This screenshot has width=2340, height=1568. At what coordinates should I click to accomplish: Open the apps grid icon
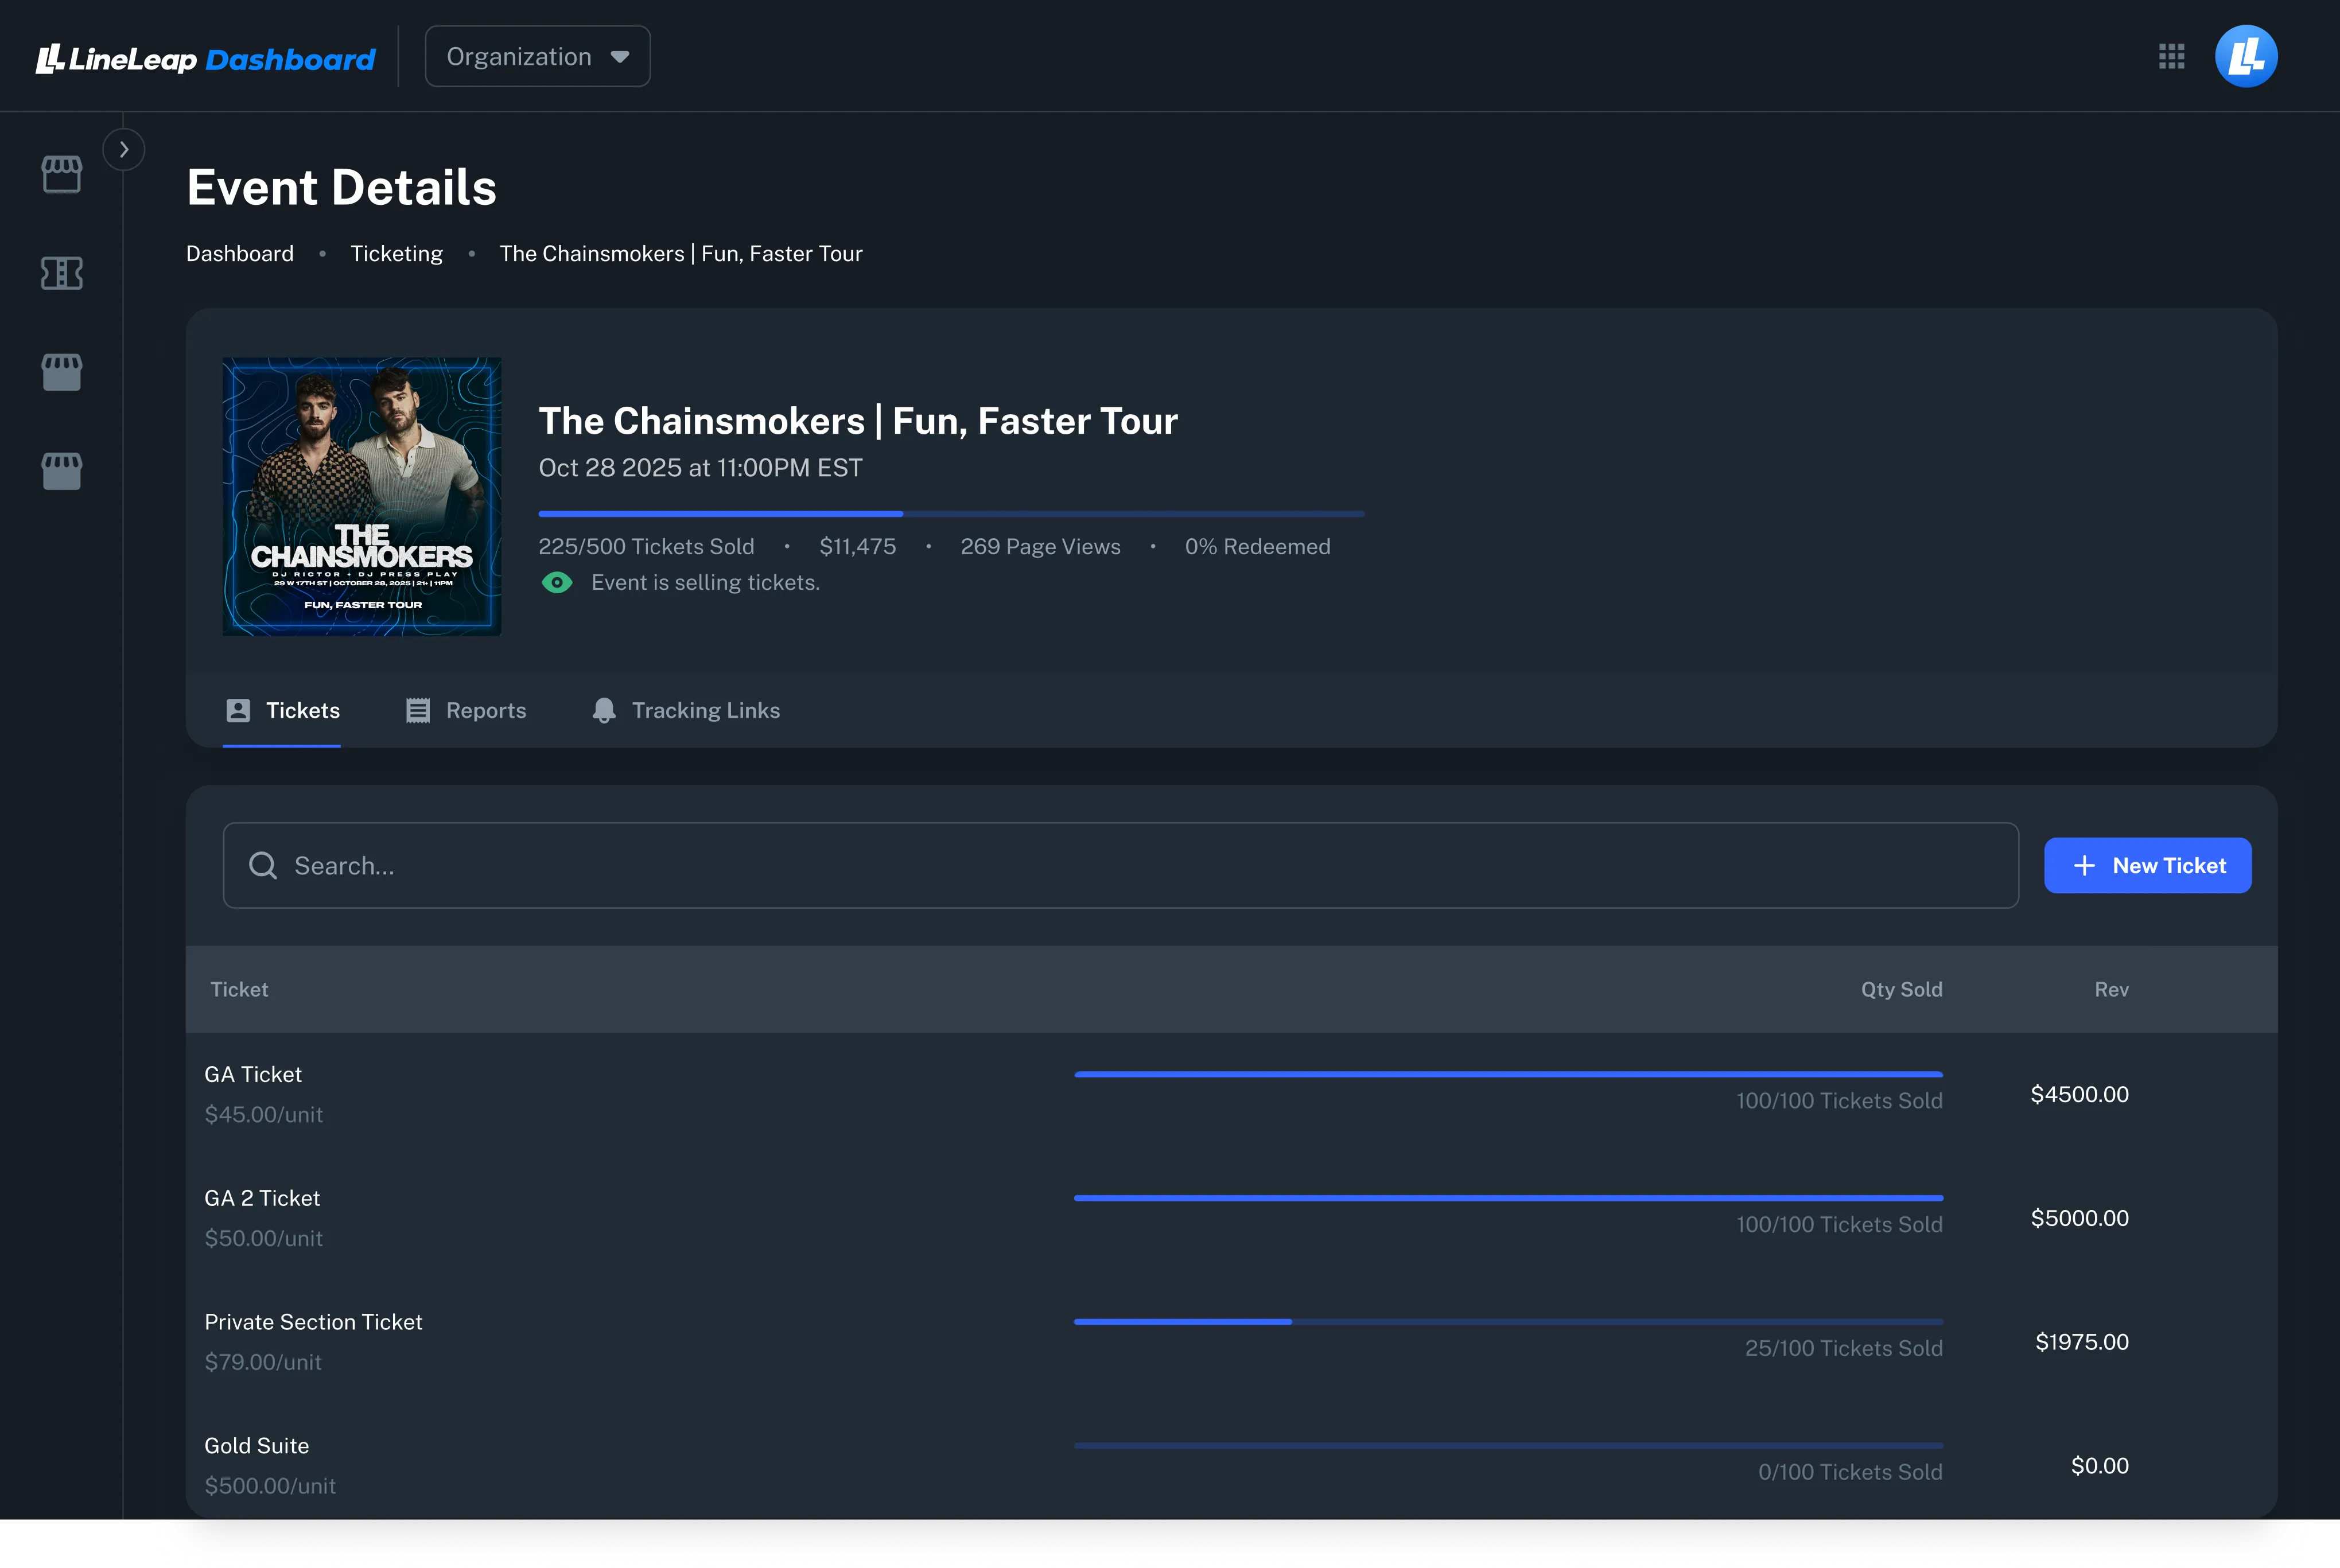pos(2171,56)
